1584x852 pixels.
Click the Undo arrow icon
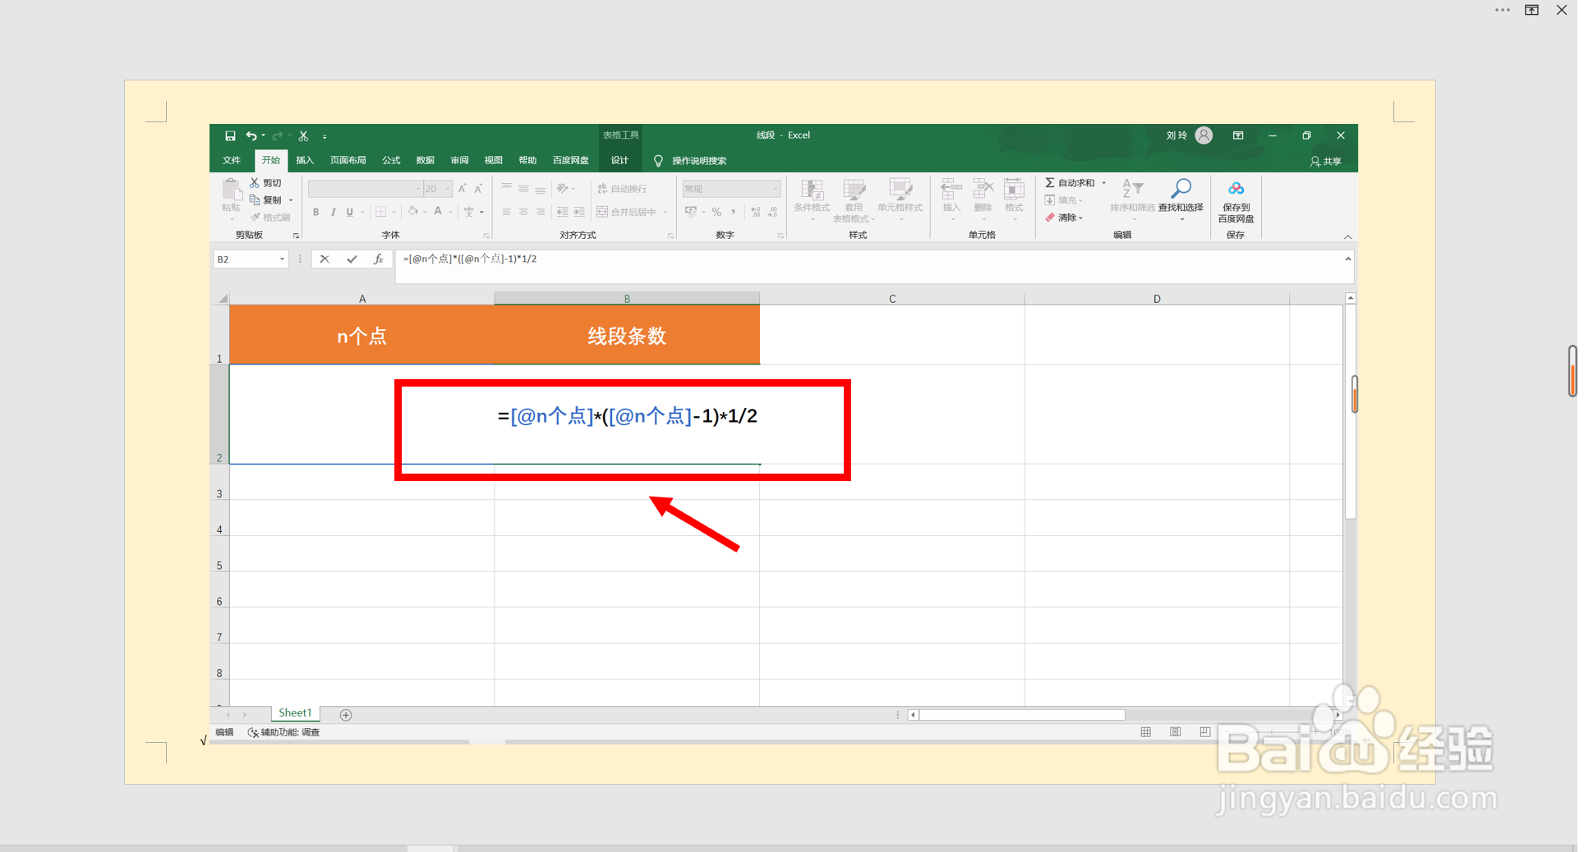coord(251,135)
